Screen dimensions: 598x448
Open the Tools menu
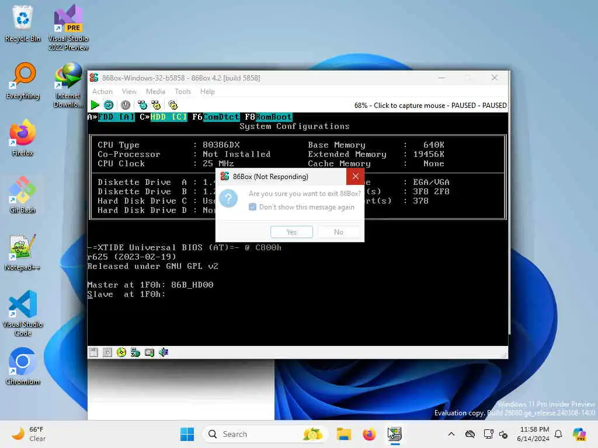(x=183, y=92)
